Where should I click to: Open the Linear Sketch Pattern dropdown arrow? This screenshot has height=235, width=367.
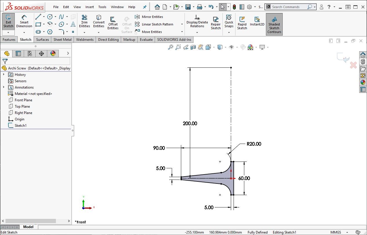182,24
